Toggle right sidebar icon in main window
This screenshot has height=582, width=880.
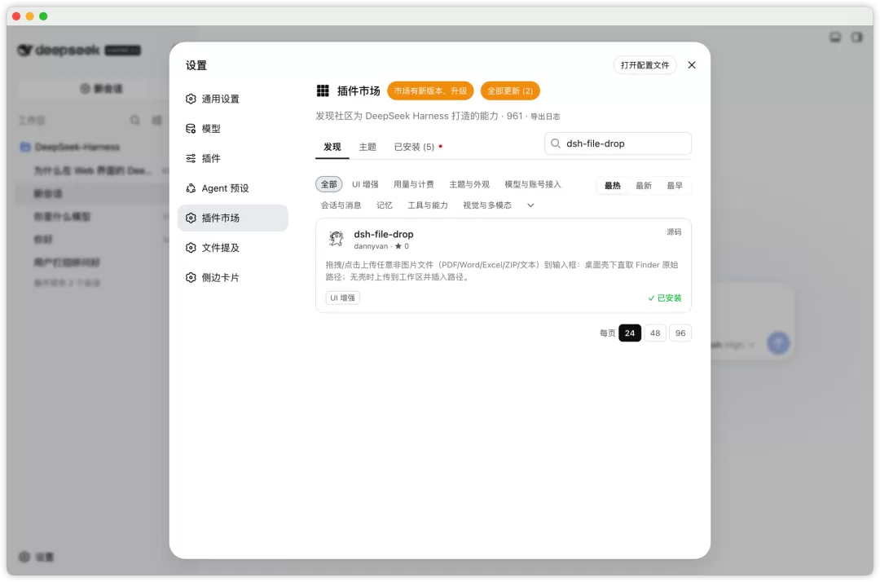[x=857, y=37]
